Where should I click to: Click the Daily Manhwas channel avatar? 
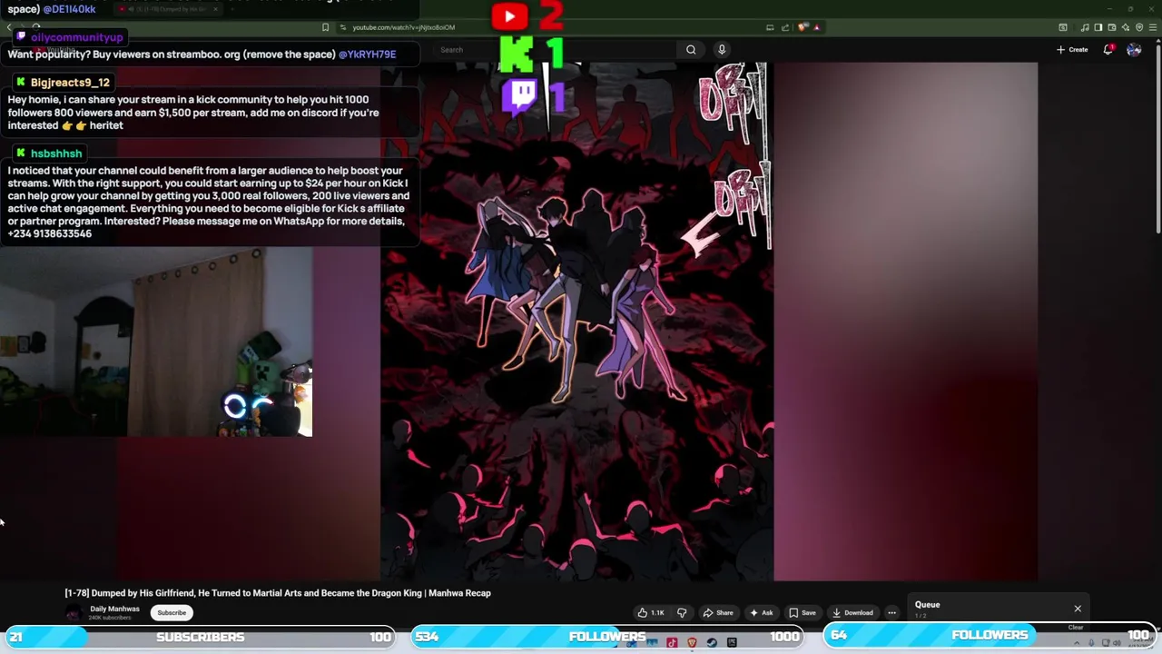(74, 613)
